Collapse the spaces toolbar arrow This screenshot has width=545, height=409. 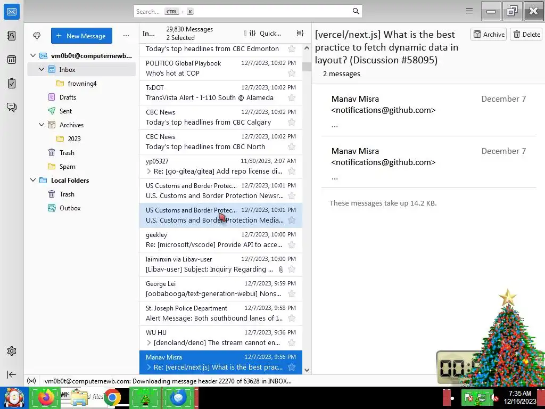pos(12,374)
